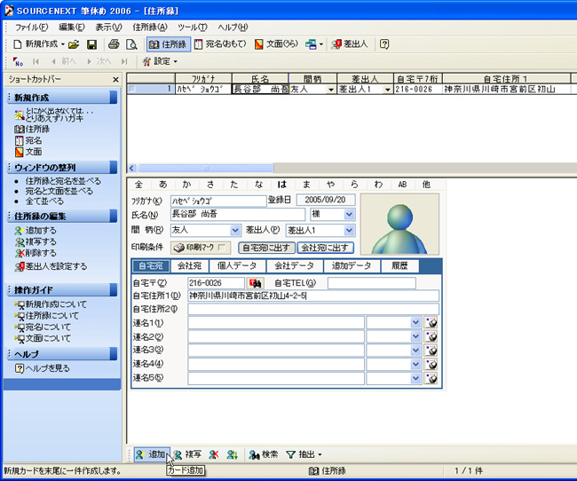Open the 連名1 honorific dropdown

click(415, 323)
